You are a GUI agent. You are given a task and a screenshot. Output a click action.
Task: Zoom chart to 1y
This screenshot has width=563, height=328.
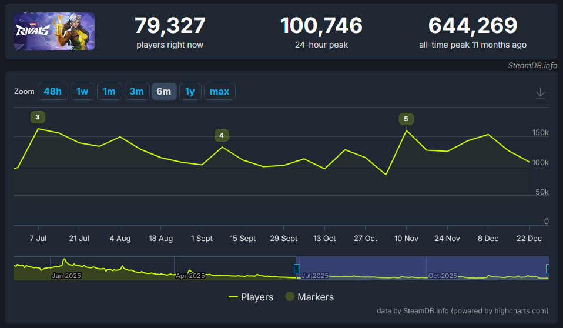[x=190, y=92]
